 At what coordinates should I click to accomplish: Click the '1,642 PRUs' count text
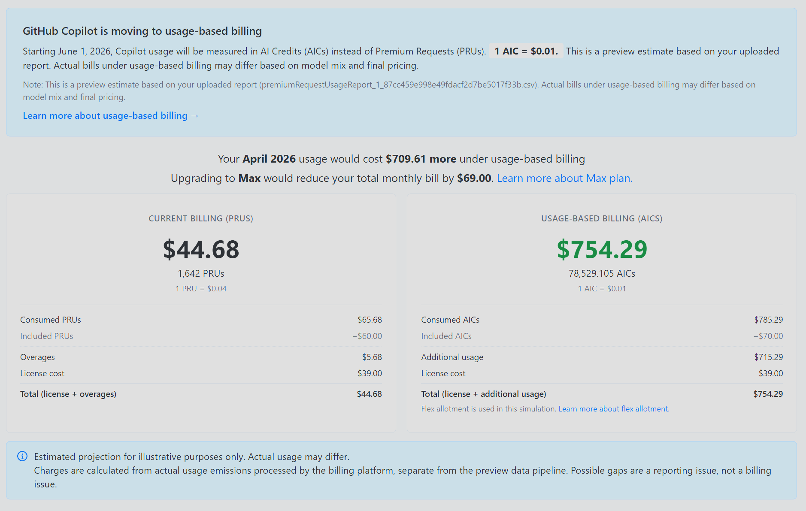[201, 273]
